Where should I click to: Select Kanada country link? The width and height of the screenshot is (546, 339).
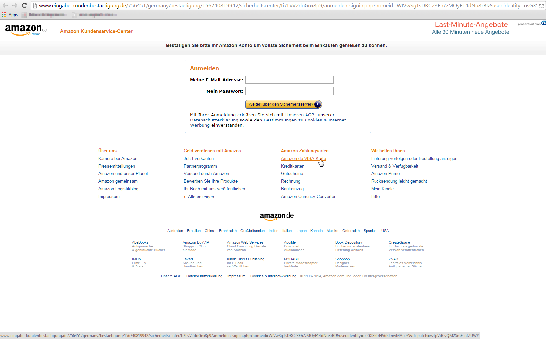pyautogui.click(x=316, y=231)
